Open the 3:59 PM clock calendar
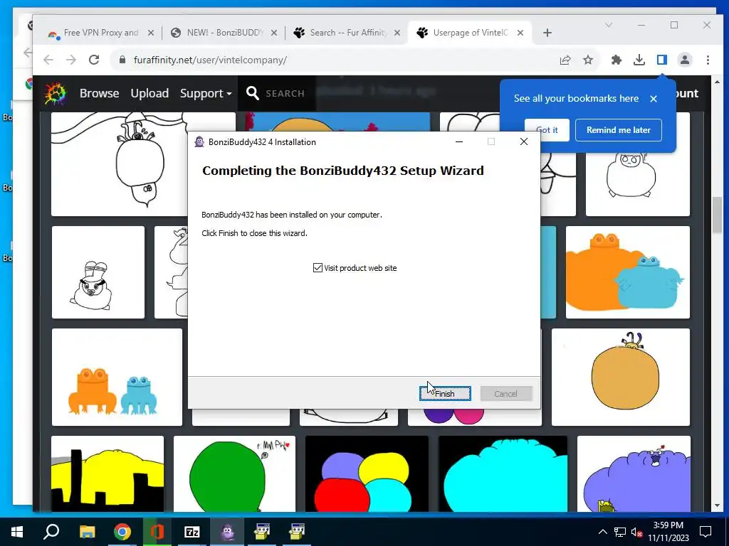The image size is (729, 546). [x=668, y=532]
